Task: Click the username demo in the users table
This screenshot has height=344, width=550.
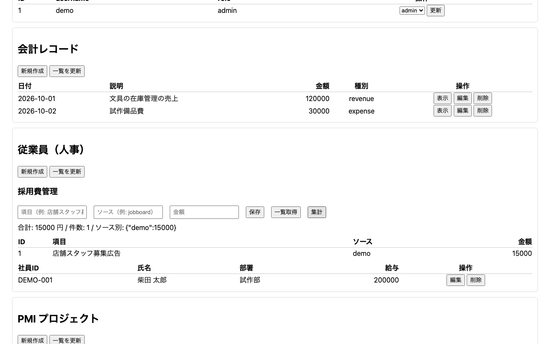Action: pos(64,10)
